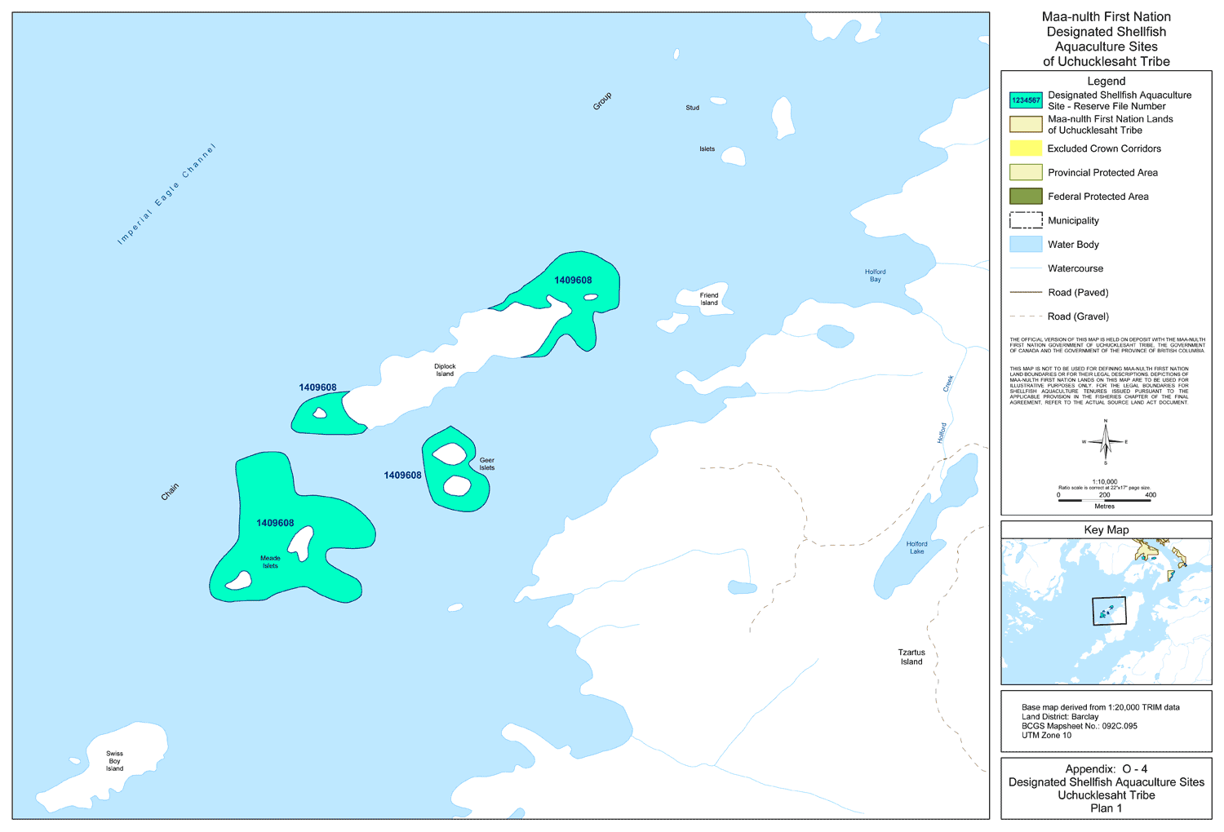
Task: Open the Key Map inset thumbnail
Action: (1106, 611)
